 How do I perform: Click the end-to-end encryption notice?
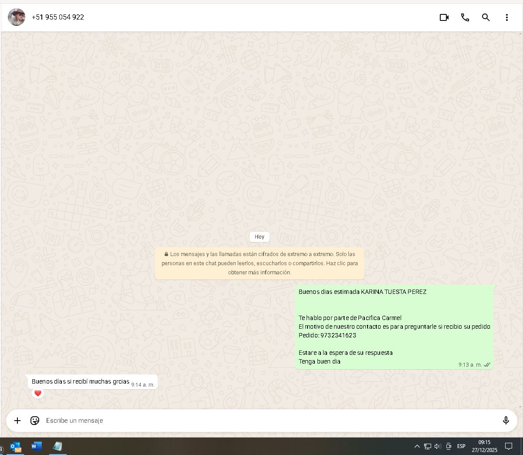point(260,263)
